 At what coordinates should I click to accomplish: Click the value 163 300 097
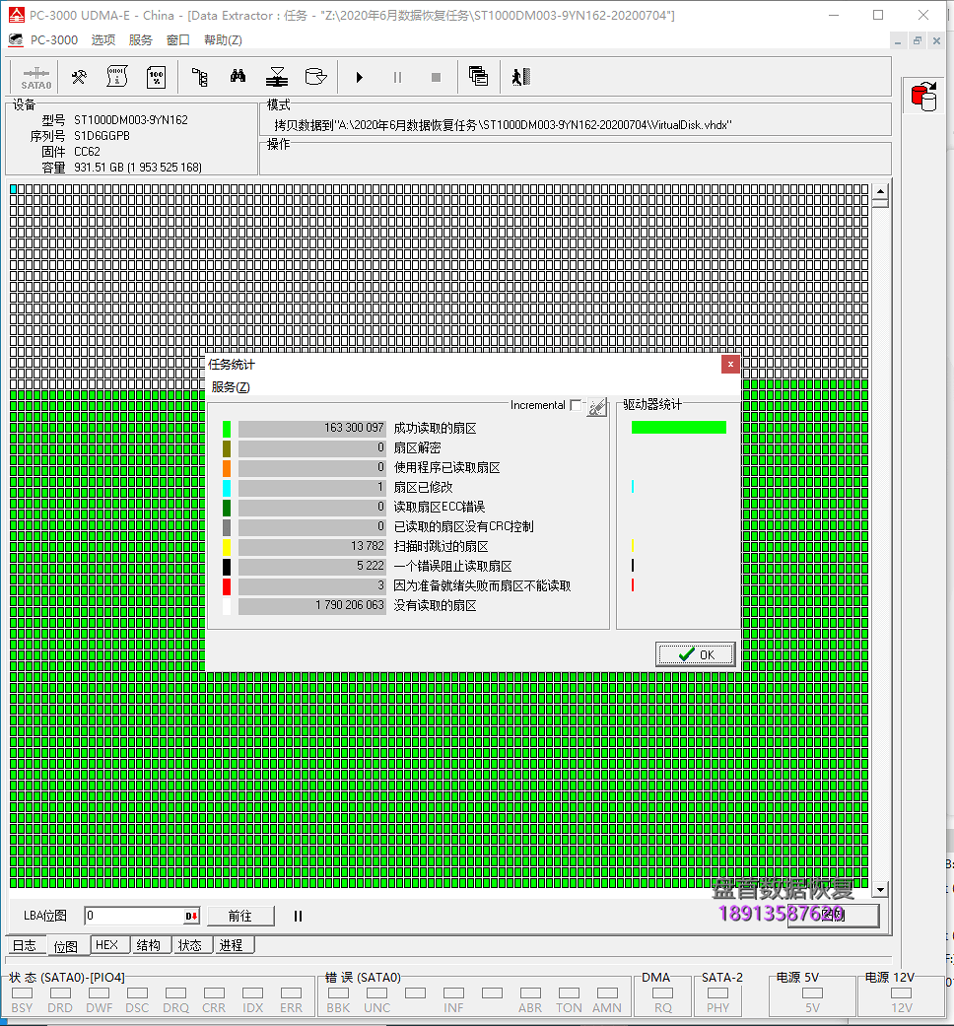354,428
